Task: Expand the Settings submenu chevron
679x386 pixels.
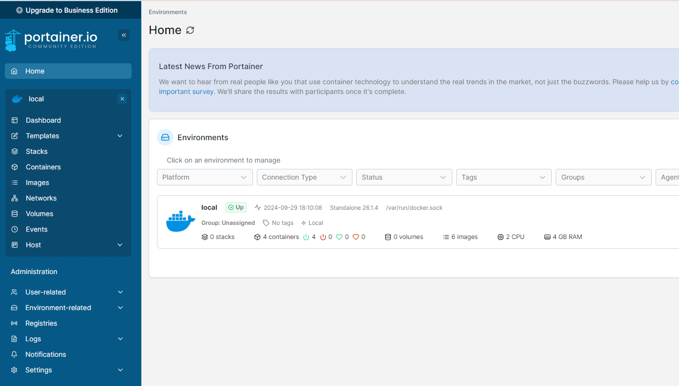Action: coord(120,370)
